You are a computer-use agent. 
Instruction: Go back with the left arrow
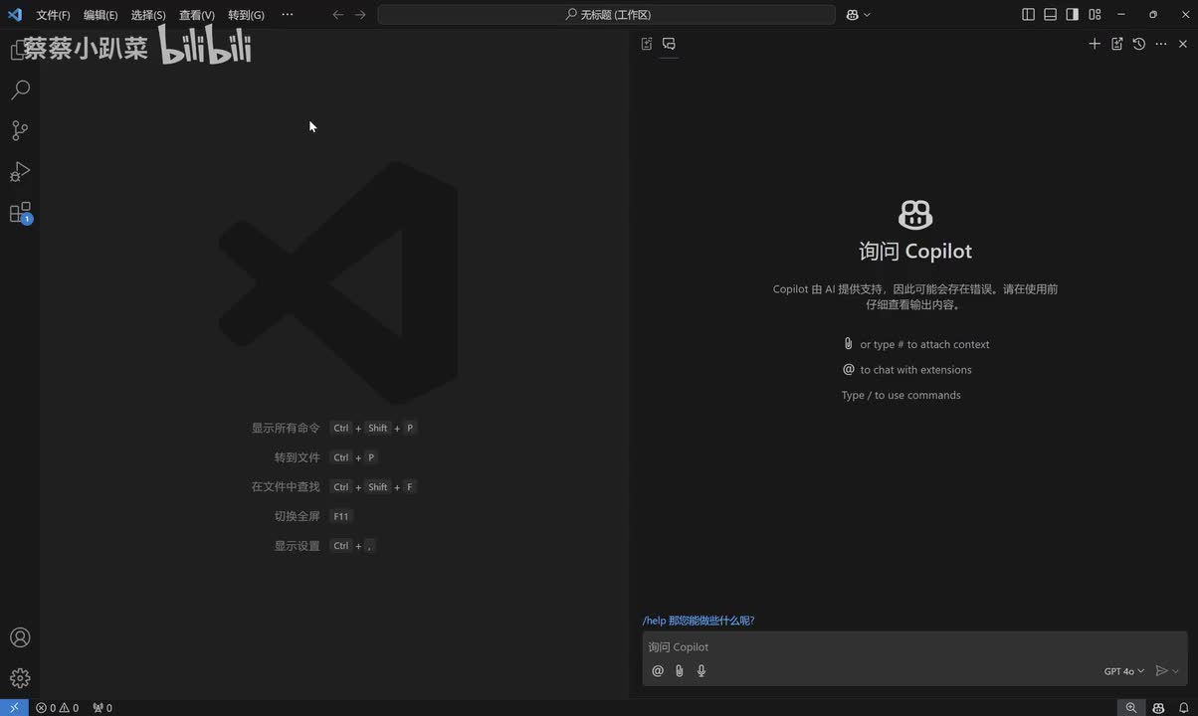pyautogui.click(x=338, y=15)
